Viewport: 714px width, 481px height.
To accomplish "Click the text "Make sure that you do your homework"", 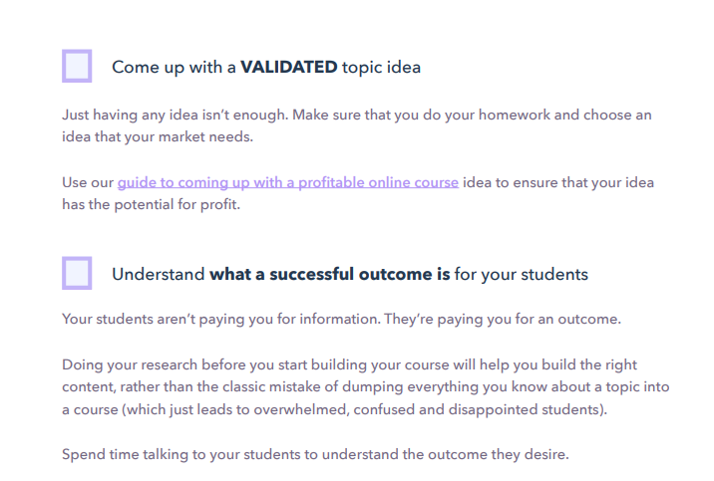I will click(421, 116).
